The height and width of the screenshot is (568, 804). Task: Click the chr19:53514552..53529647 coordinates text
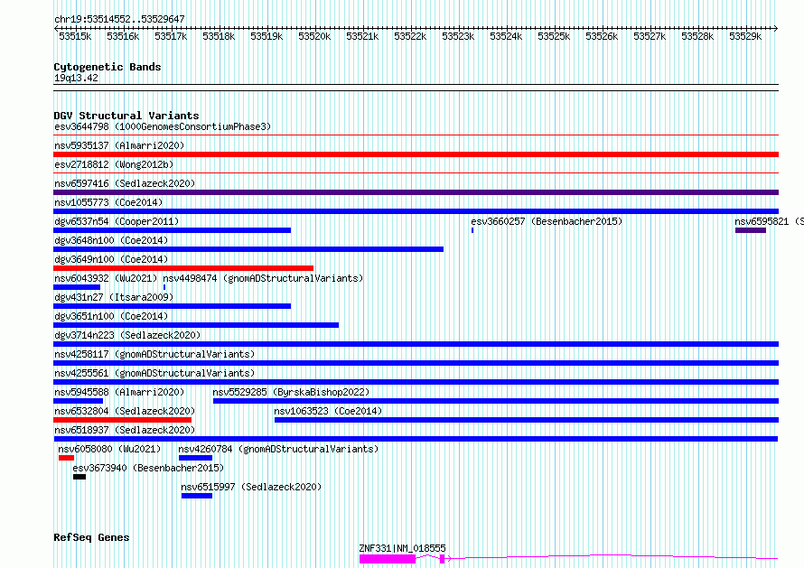coord(119,19)
